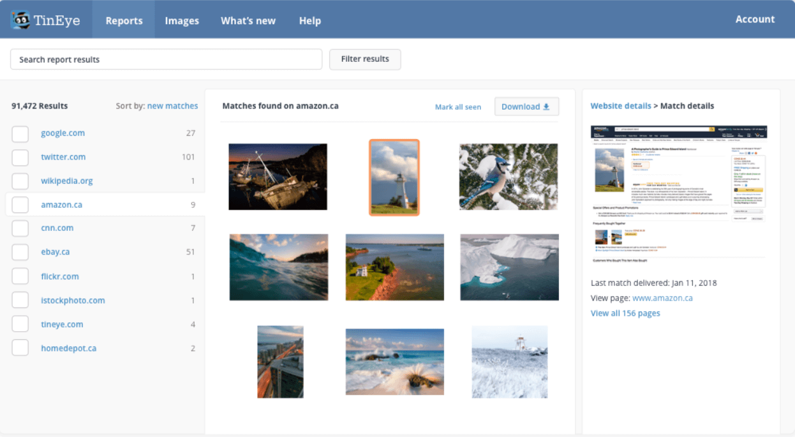Open the iceberg photo thumbnail

(509, 267)
